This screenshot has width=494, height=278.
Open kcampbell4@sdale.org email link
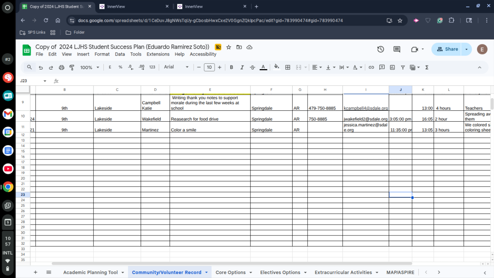pyautogui.click(x=365, y=108)
